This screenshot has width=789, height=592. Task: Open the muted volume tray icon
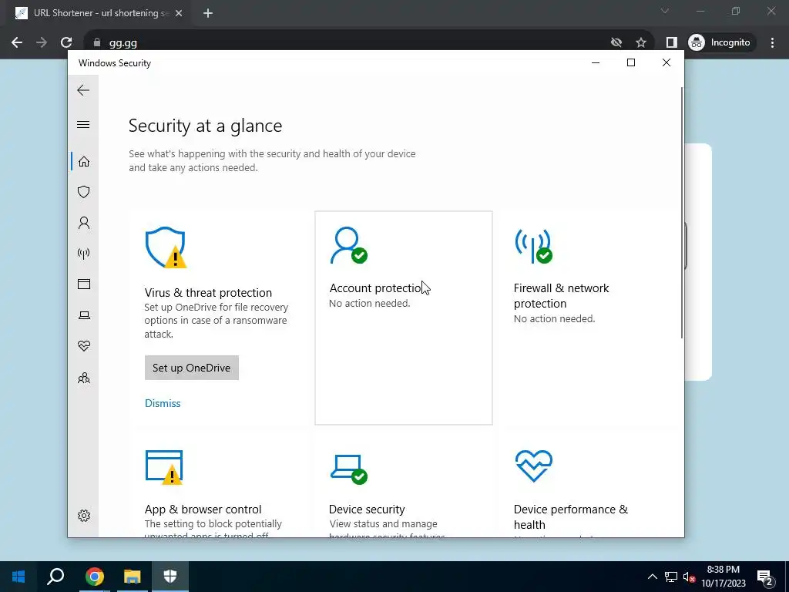[x=689, y=577]
